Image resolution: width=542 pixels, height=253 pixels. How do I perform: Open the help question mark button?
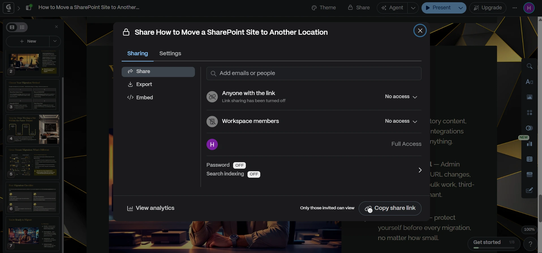coord(530,244)
